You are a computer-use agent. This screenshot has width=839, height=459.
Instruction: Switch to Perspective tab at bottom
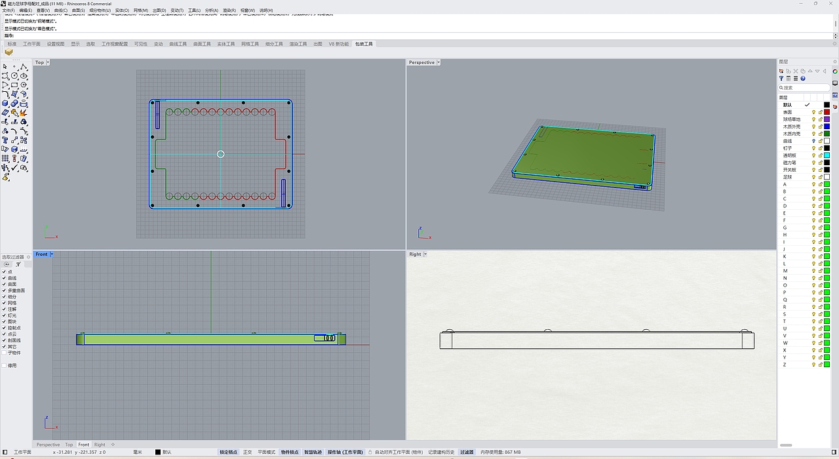point(48,445)
